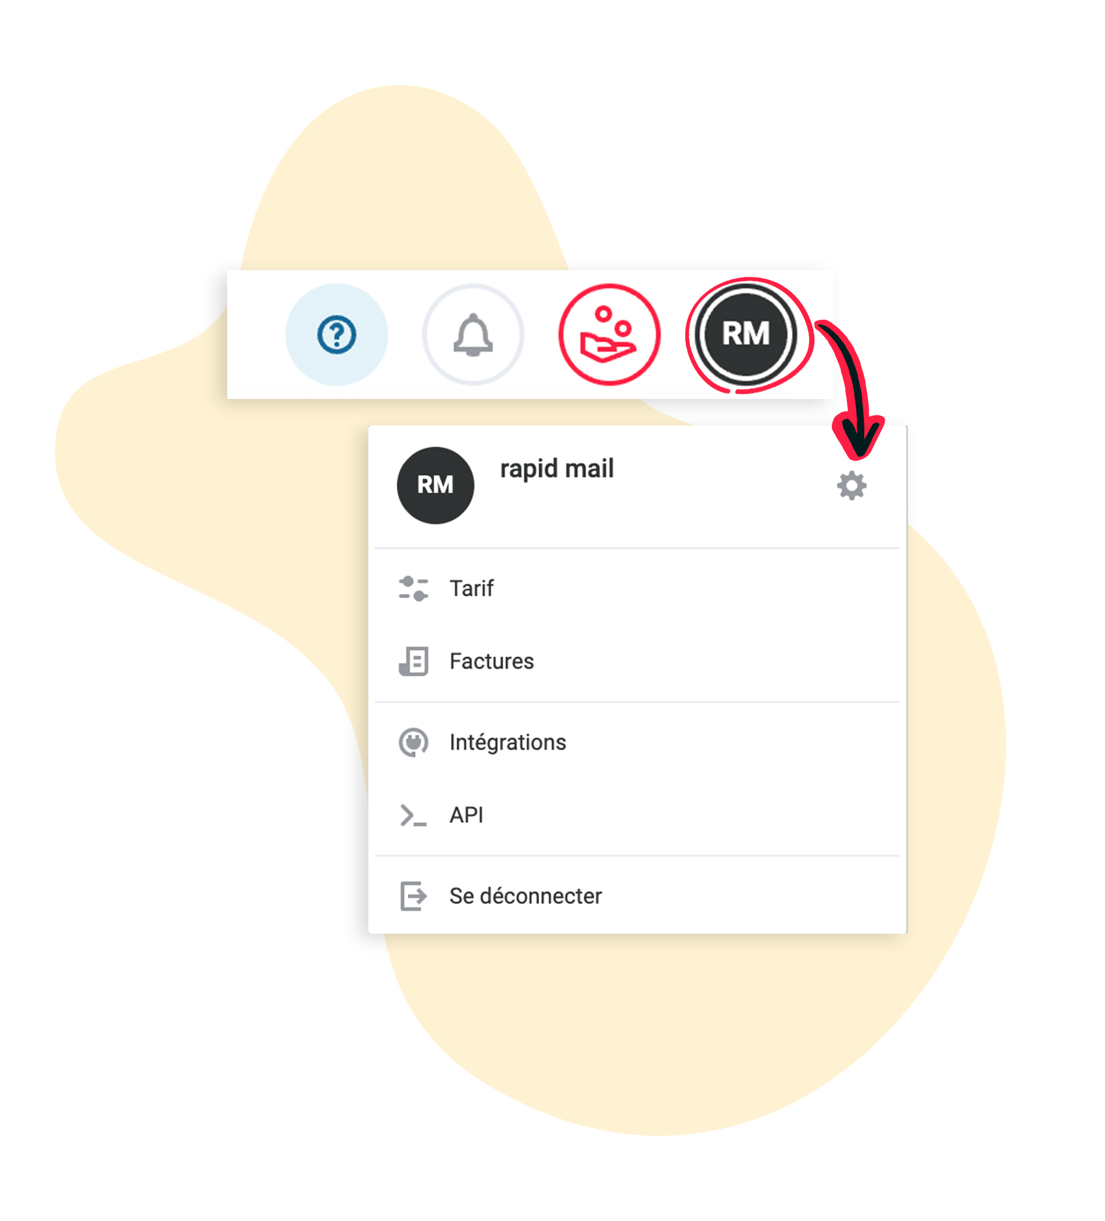The height and width of the screenshot is (1221, 1105).
Task: Open notifications bell icon
Action: click(473, 335)
